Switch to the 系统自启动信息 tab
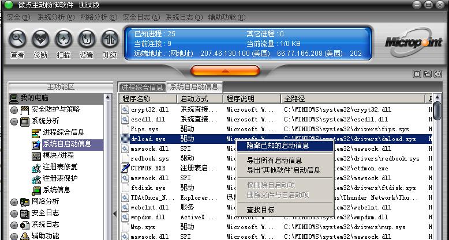The width and height of the screenshot is (449, 240). coord(194,86)
